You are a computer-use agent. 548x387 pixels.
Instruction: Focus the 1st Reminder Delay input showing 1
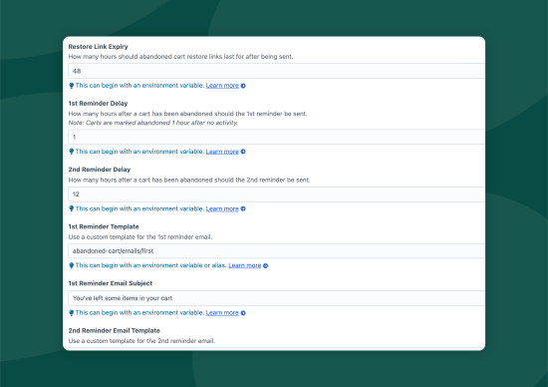point(276,137)
